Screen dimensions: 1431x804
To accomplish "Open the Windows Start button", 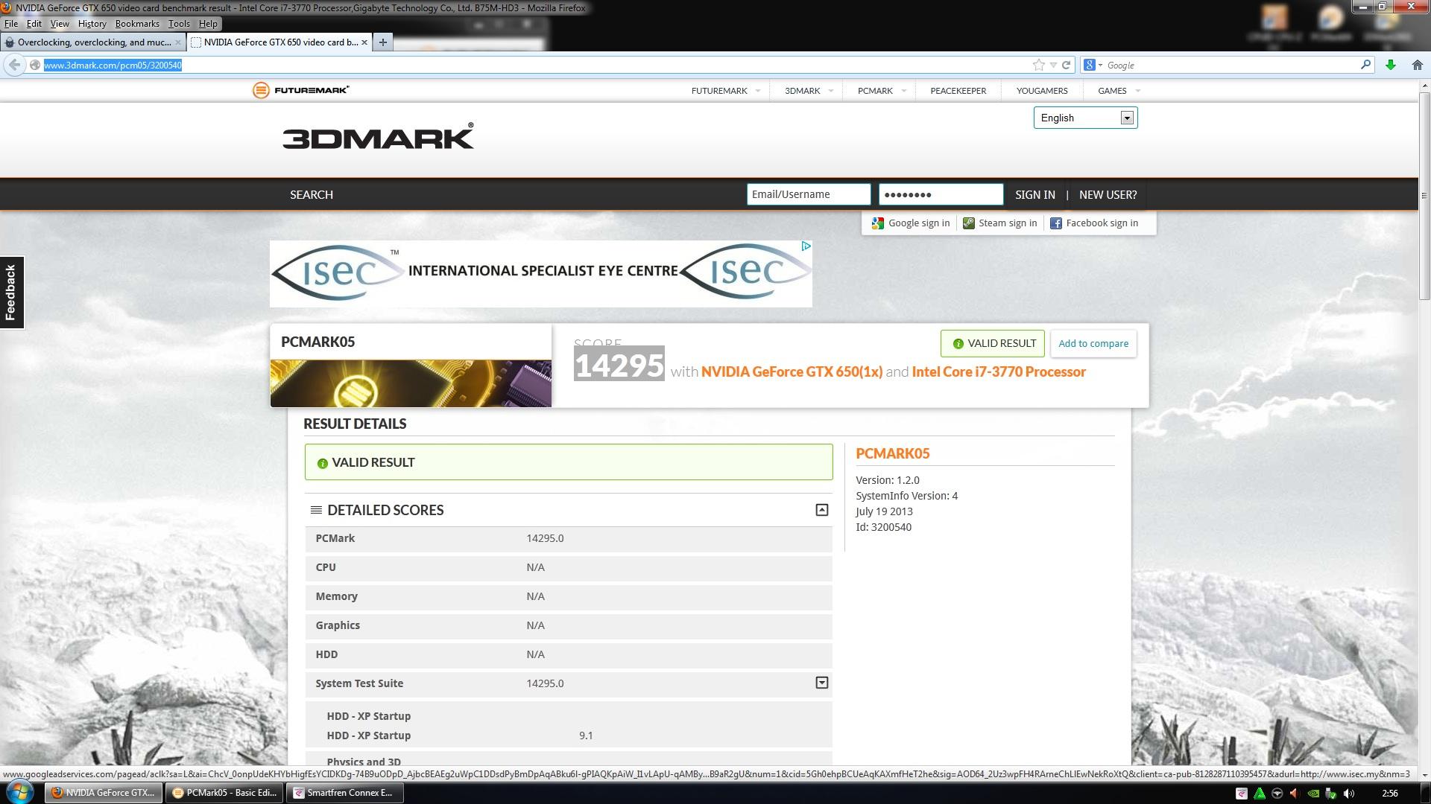I will 19,792.
